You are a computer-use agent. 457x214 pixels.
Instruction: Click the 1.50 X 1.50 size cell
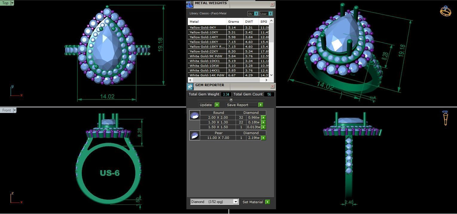(218, 127)
